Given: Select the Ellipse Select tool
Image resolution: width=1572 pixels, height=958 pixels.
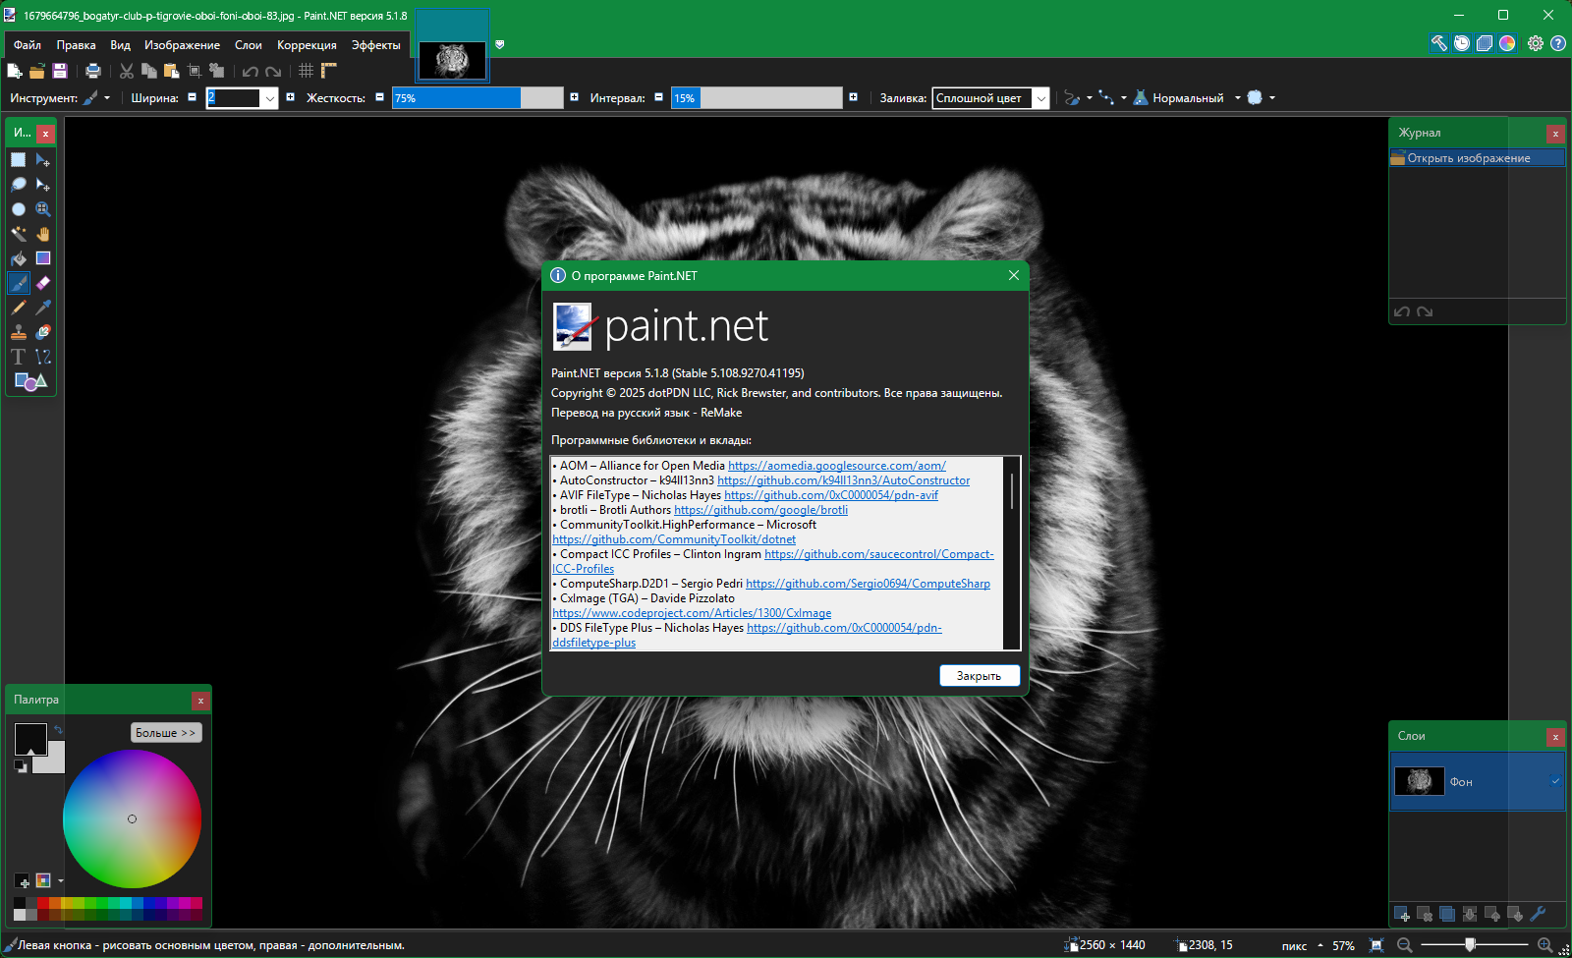Looking at the screenshot, I should click(19, 209).
